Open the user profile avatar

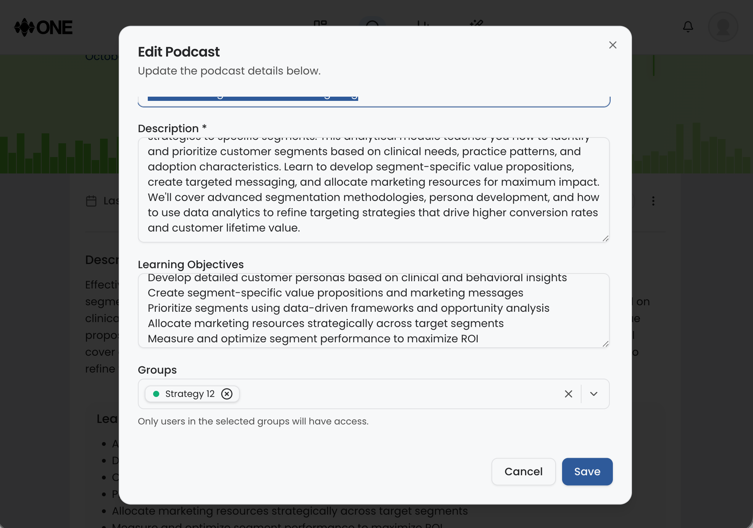coord(723,27)
